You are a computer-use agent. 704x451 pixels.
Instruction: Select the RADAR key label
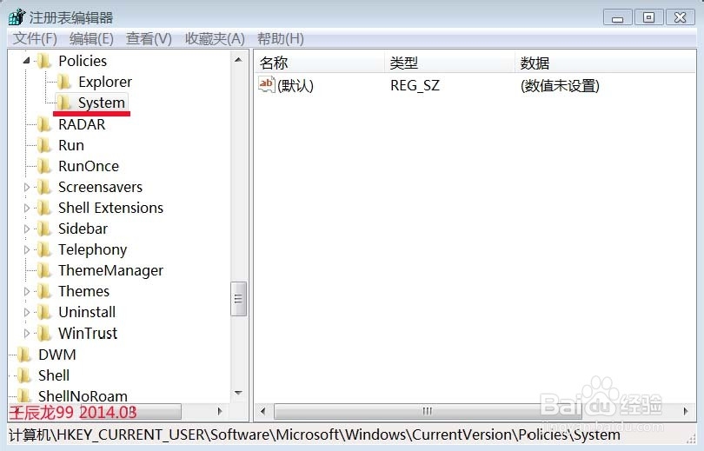coord(82,124)
